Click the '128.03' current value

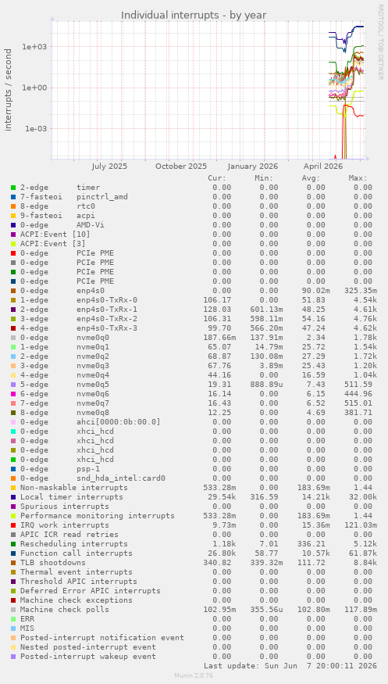[217, 310]
